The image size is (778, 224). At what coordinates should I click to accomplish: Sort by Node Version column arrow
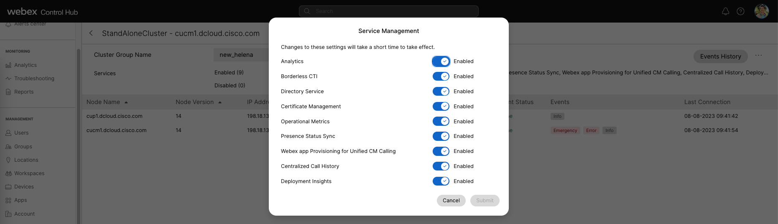(x=220, y=102)
